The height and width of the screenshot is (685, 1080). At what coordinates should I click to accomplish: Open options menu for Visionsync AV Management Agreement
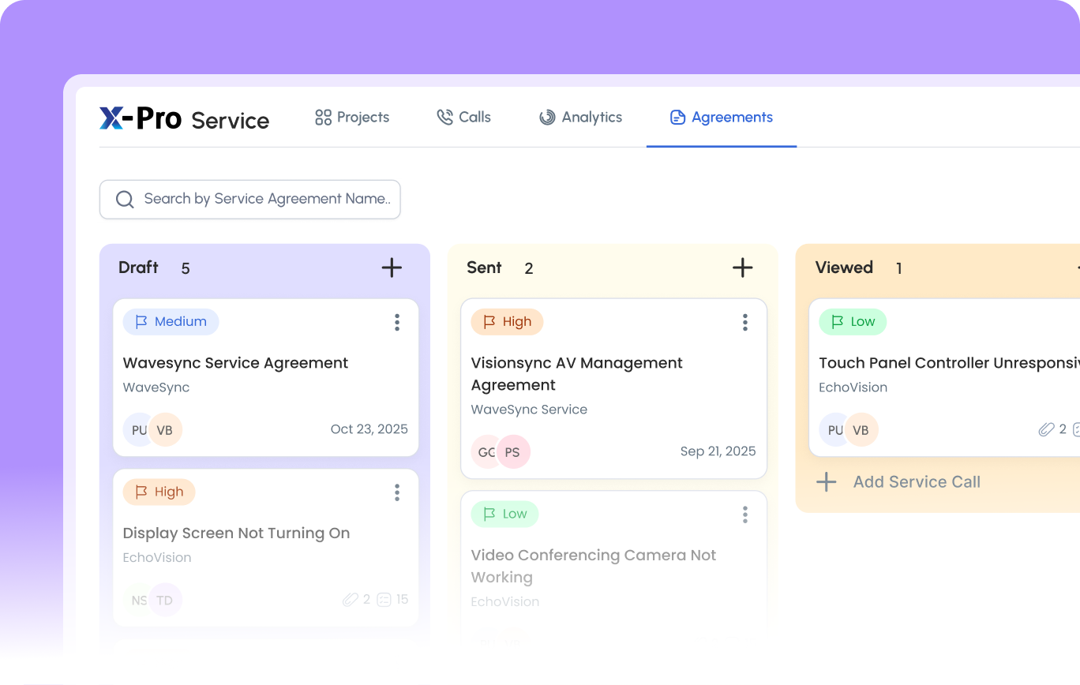pyautogui.click(x=744, y=322)
